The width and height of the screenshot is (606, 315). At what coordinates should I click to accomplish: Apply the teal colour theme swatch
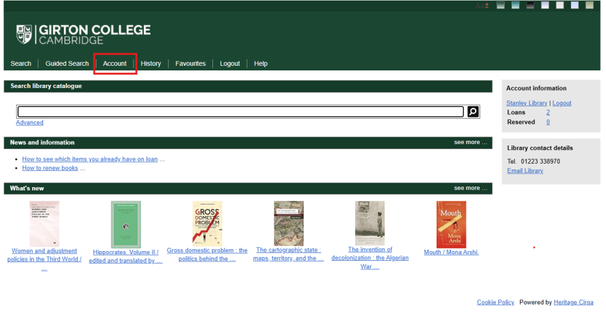(x=515, y=5)
